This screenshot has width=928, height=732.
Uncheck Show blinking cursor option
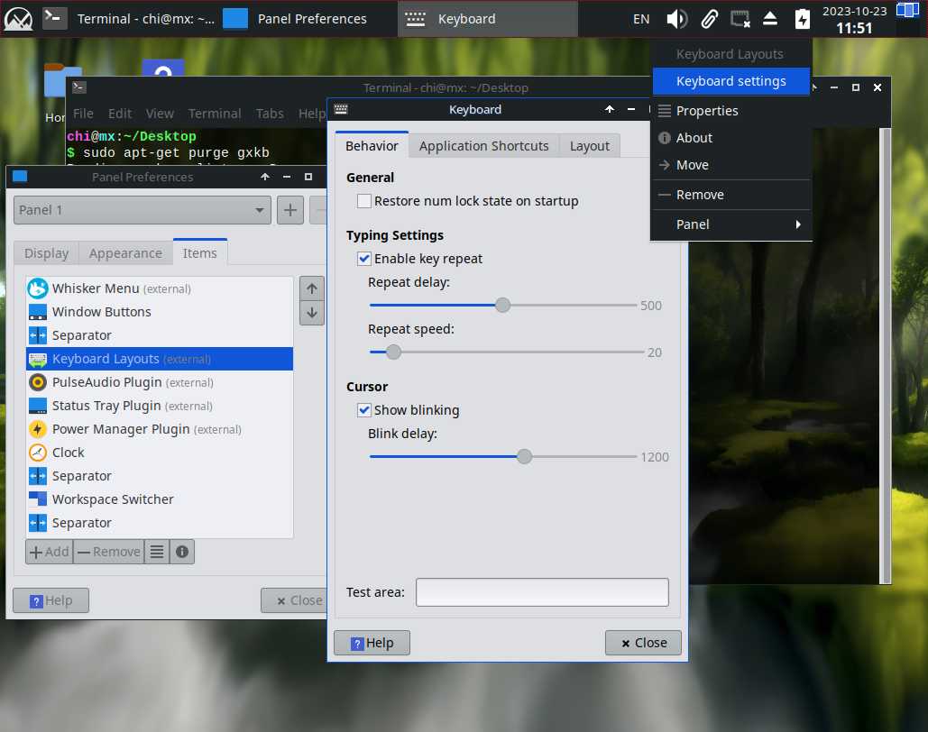[364, 410]
